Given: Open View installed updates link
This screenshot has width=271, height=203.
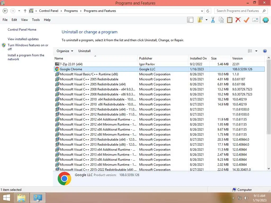Looking at the screenshot, I should click(x=23, y=39).
